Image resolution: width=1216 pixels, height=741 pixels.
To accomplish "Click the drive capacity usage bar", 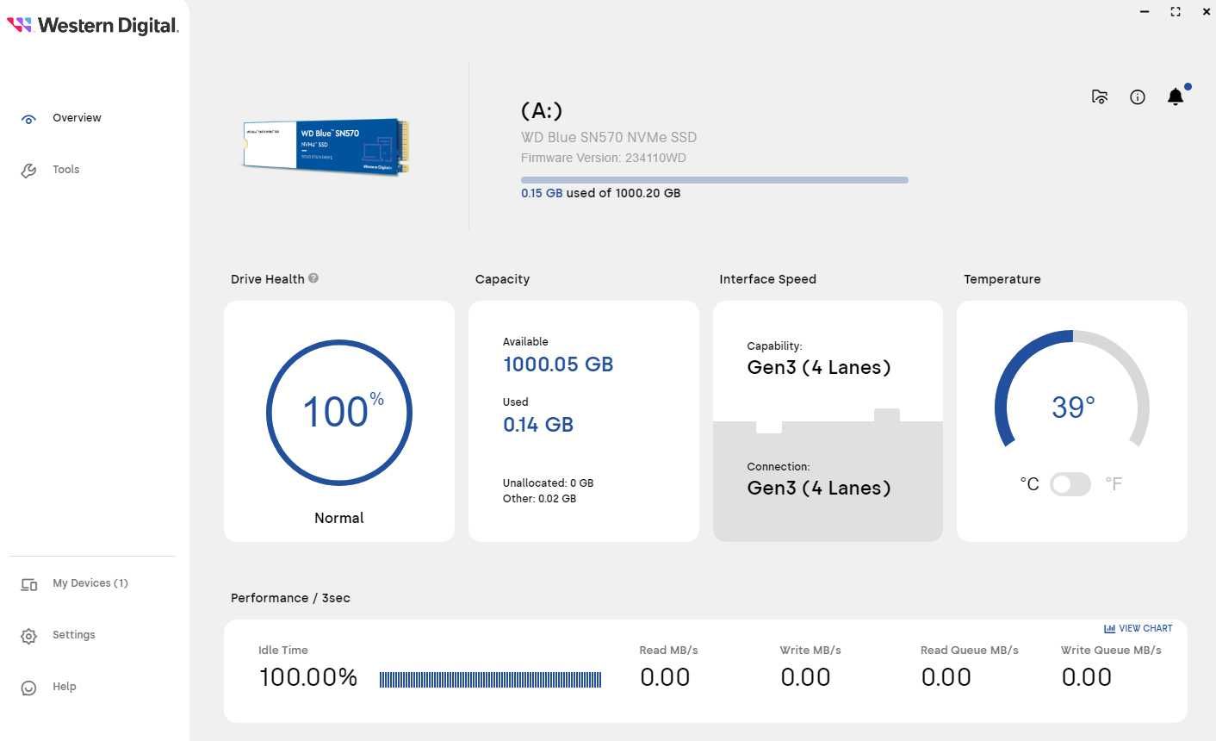I will click(x=714, y=180).
